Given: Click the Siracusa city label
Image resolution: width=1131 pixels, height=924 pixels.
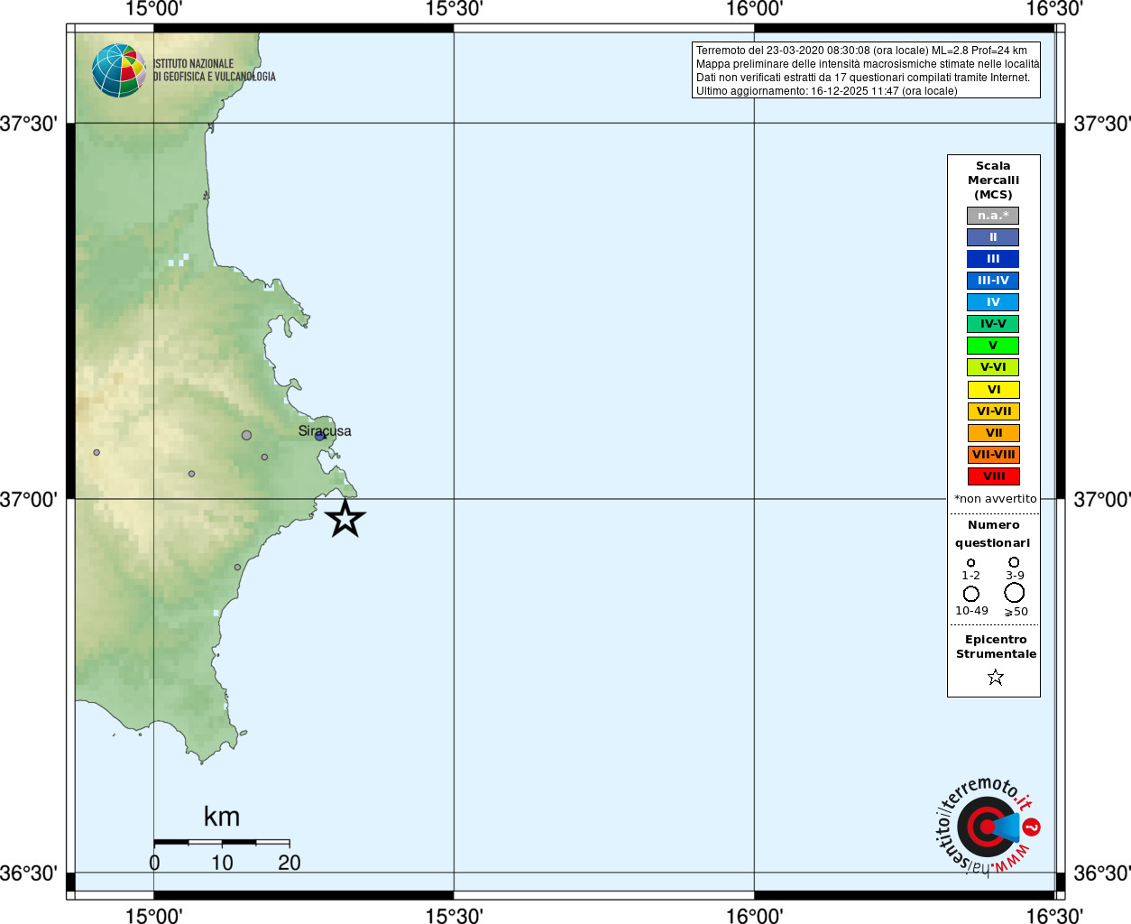Looking at the screenshot, I should tap(325, 430).
